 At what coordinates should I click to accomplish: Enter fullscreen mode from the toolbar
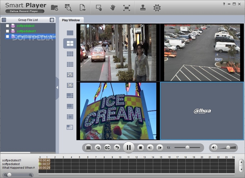(127, 8)
